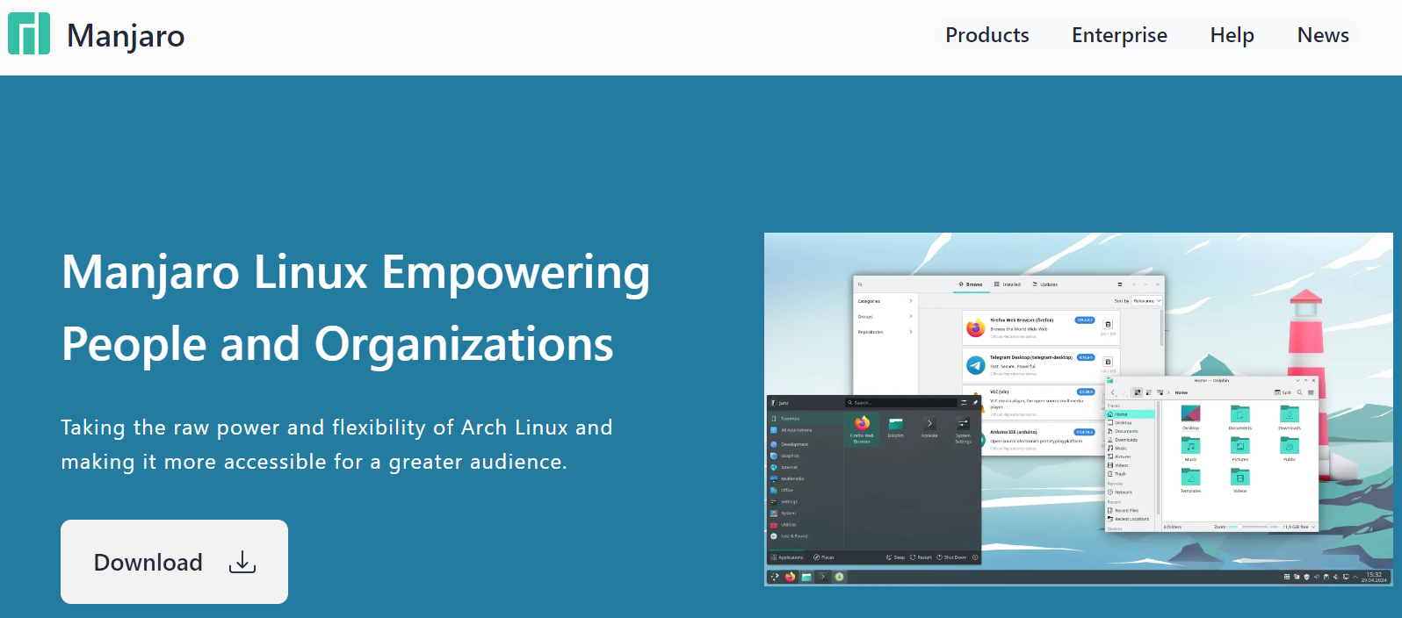Open the Enterprise menu
The image size is (1402, 618).
(1119, 35)
